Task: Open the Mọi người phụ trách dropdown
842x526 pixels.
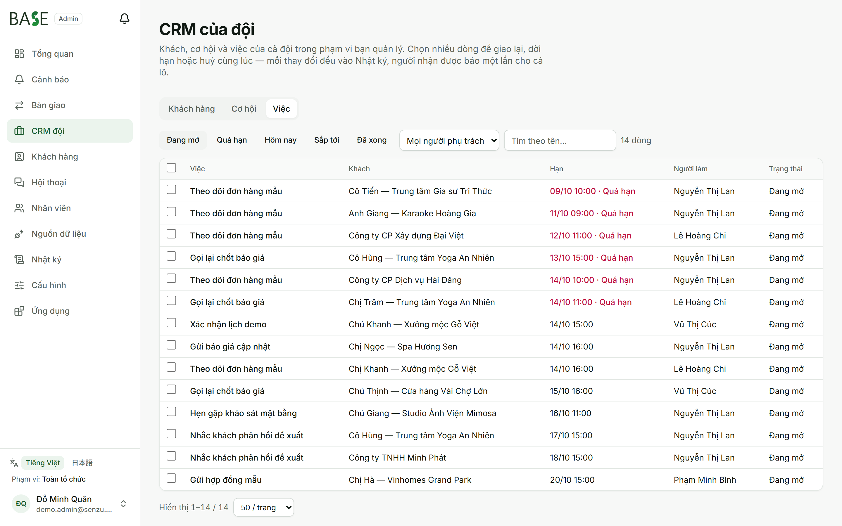Action: point(449,141)
